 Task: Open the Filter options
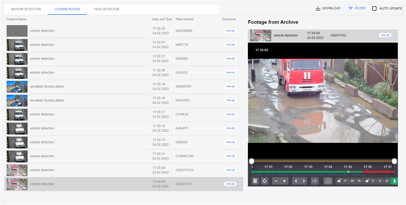click(357, 8)
